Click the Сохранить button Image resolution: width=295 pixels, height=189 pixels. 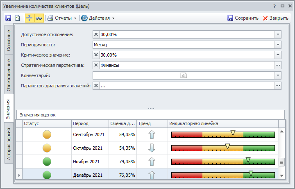click(x=243, y=18)
